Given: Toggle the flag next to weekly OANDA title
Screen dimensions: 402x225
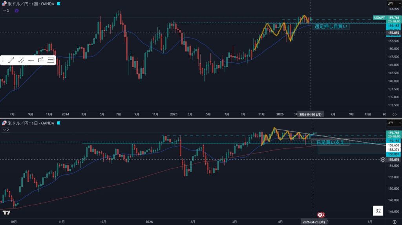Looking at the screenshot, I should tap(58, 4).
